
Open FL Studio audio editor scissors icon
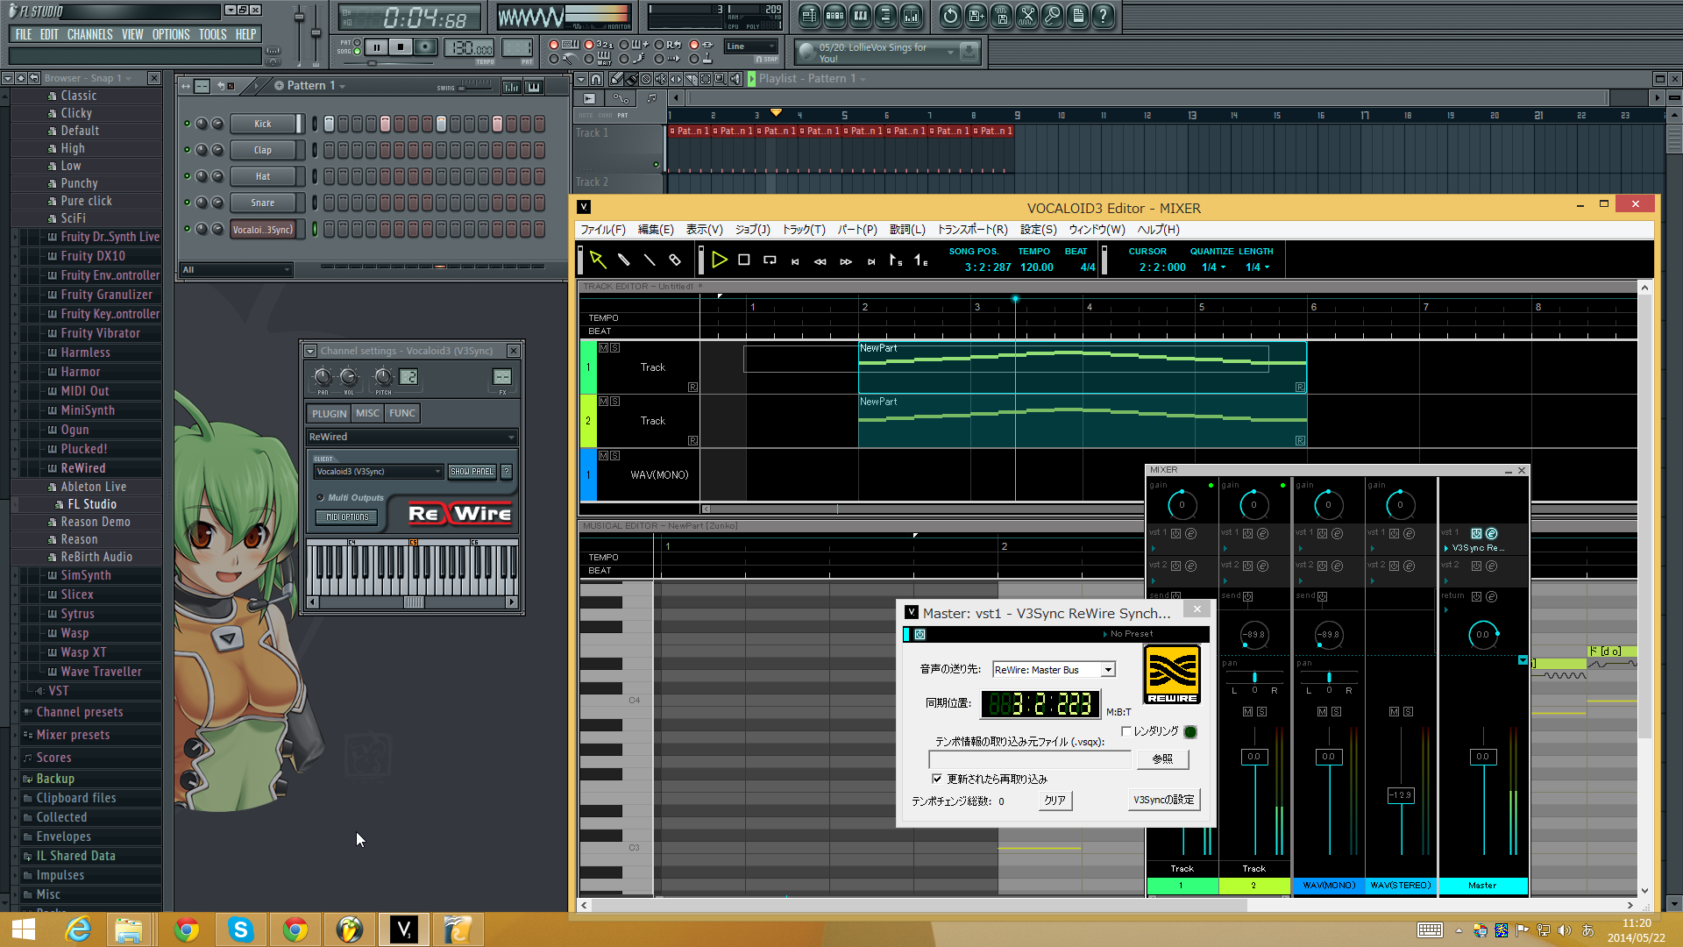point(1027,16)
